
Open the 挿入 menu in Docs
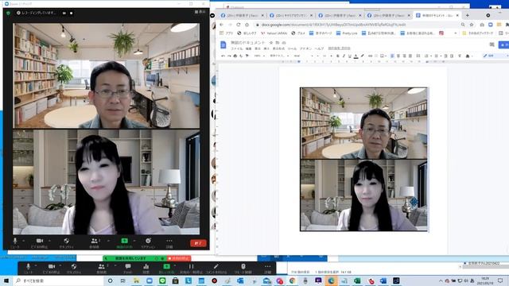point(266,48)
